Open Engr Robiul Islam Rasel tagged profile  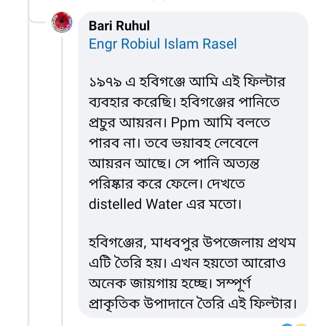tap(163, 44)
